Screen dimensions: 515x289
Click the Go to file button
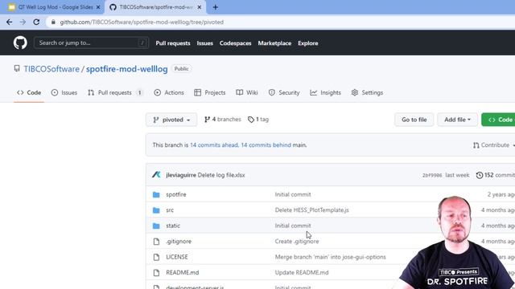414,120
